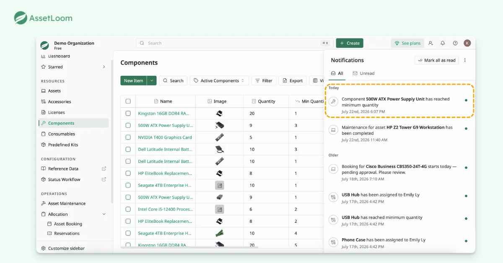
Task: Sort by the Quantity column header
Action: pyautogui.click(x=266, y=101)
